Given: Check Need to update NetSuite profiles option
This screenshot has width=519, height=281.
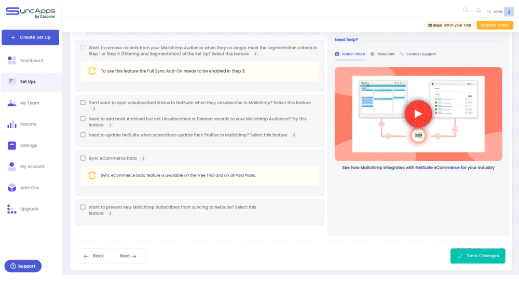Looking at the screenshot, I should [x=83, y=135].
